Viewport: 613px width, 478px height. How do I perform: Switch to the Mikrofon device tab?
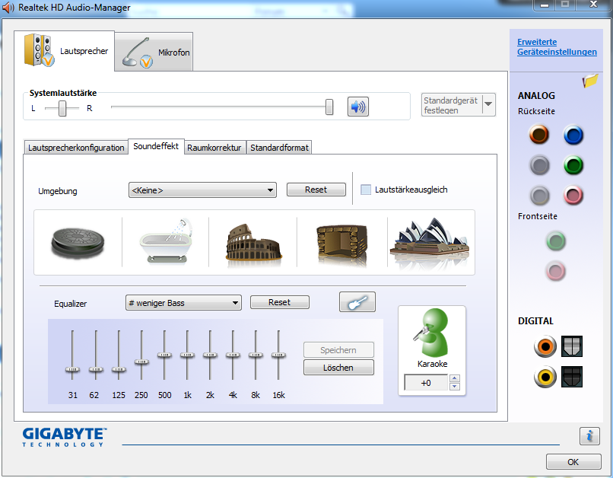point(154,52)
